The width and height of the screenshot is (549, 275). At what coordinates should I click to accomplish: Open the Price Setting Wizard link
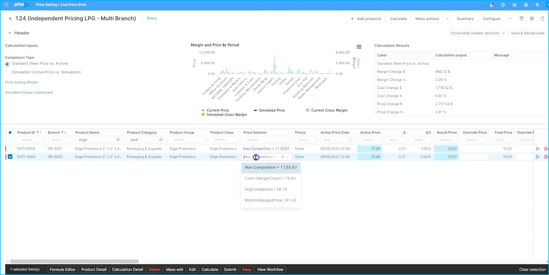coord(22,82)
